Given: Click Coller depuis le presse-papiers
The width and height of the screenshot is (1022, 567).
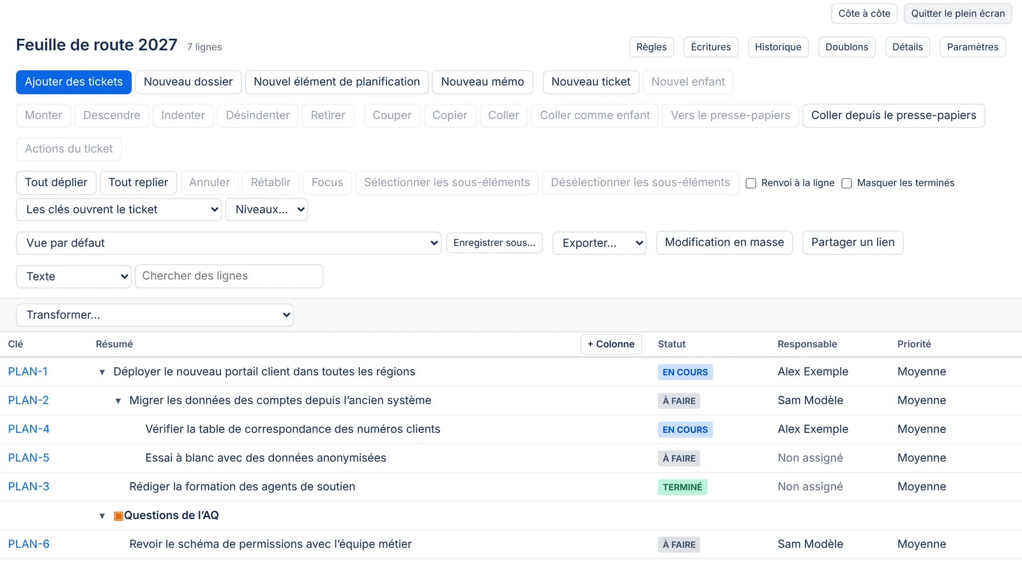Looking at the screenshot, I should (894, 116).
